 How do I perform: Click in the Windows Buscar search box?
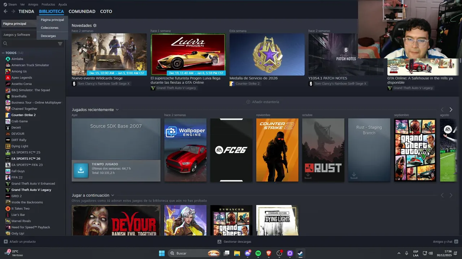[x=195, y=253]
